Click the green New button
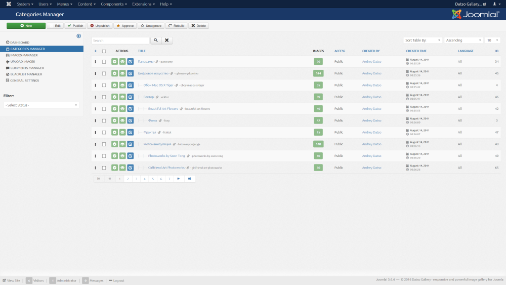Image resolution: width=506 pixels, height=285 pixels. pos(26,26)
